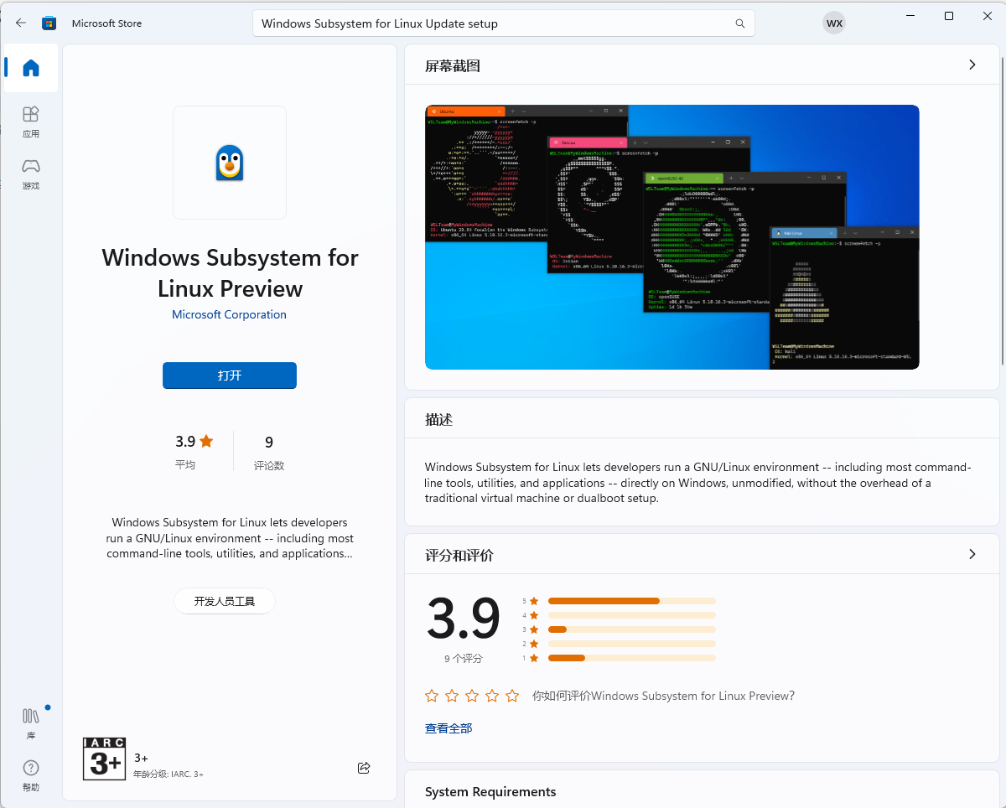Open the Microsoft Corporation publisher link
This screenshot has width=1006, height=808.
tap(229, 314)
